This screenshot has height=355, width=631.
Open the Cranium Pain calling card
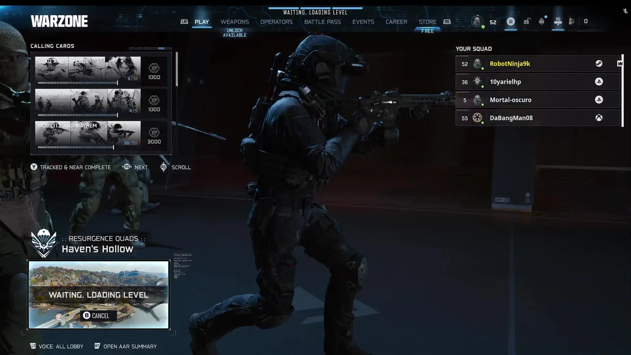tap(88, 103)
